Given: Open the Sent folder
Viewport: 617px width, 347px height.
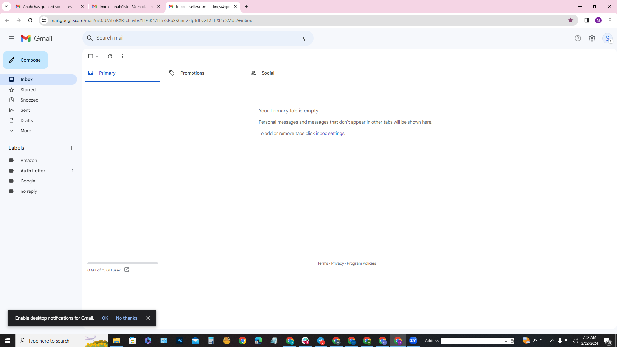Looking at the screenshot, I should [39, 110].
